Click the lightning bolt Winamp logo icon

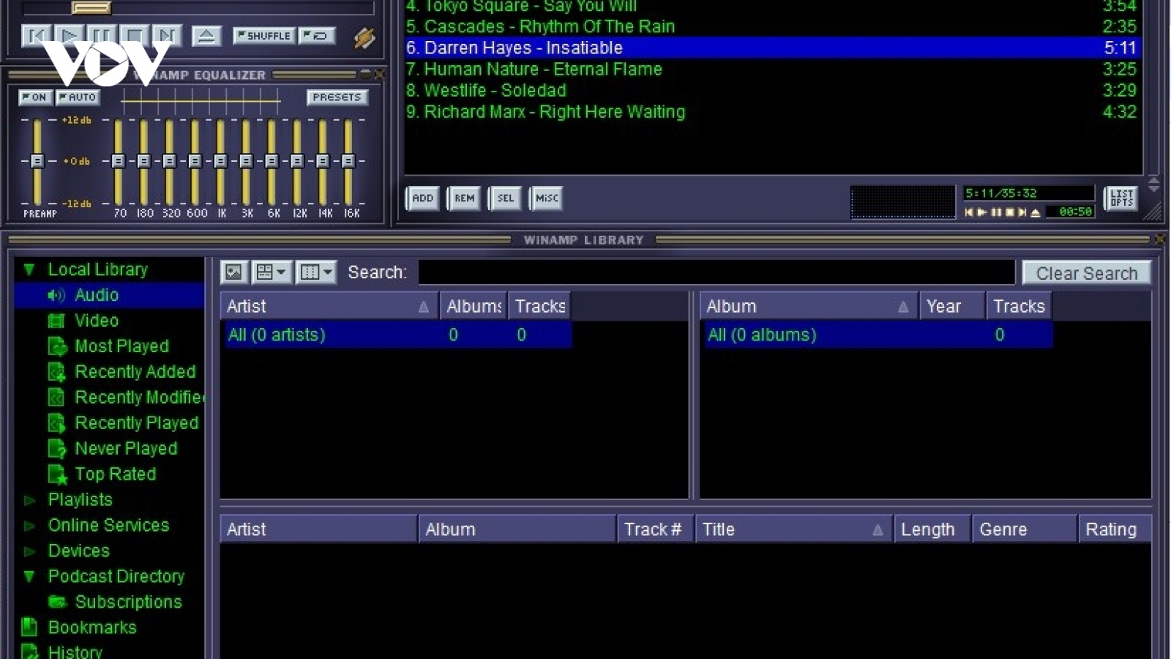coord(364,37)
